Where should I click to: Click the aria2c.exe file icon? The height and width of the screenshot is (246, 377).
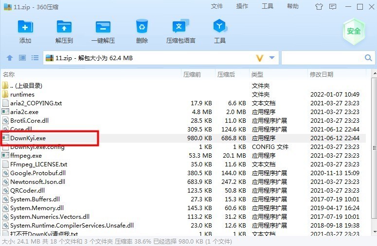(x=5, y=112)
